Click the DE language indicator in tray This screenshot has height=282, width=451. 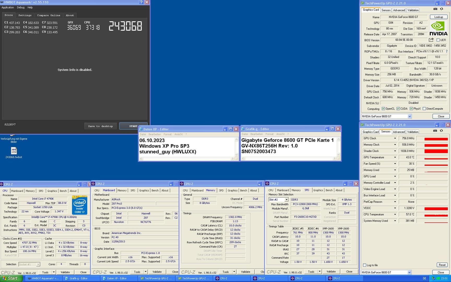pos(424,278)
